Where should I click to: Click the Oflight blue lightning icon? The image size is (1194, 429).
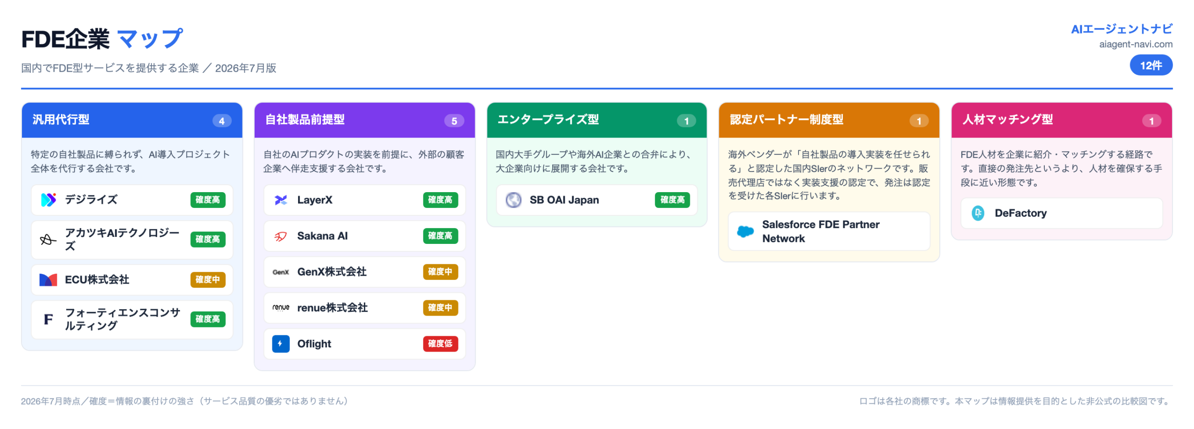[280, 343]
